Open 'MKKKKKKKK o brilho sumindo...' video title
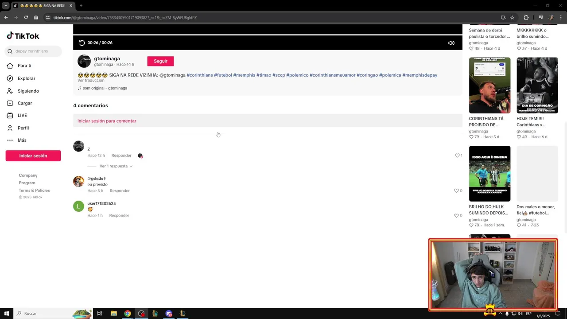The image size is (567, 319). pyautogui.click(x=532, y=33)
